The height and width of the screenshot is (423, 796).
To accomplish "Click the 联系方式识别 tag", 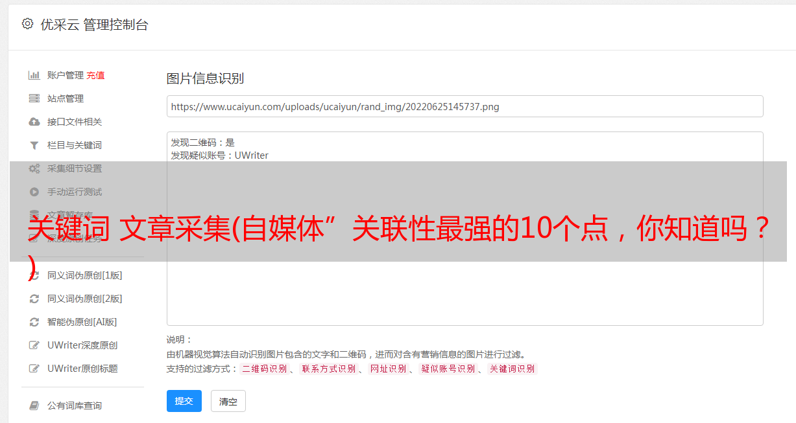I will tap(328, 369).
